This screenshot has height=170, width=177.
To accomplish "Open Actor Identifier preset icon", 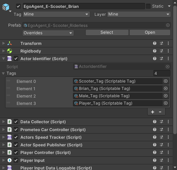I will click(161, 58).
